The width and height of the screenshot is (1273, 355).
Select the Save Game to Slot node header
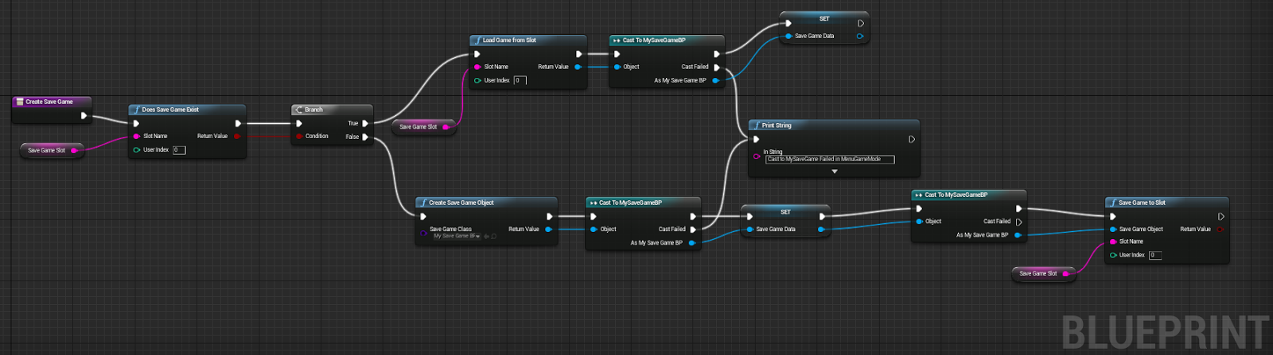(1167, 203)
